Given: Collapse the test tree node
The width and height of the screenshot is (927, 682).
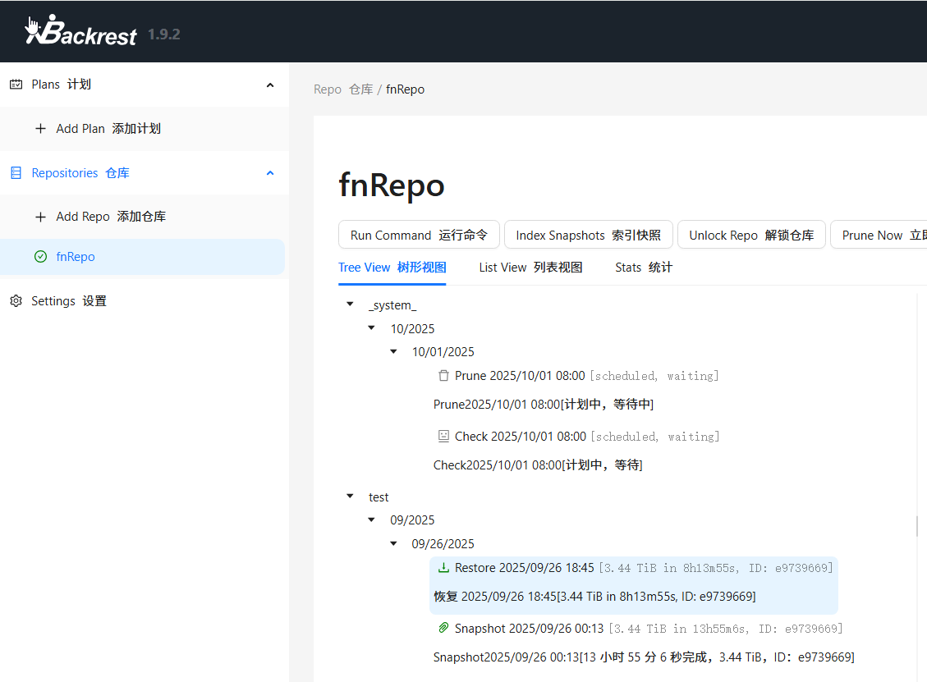Looking at the screenshot, I should click(x=350, y=497).
